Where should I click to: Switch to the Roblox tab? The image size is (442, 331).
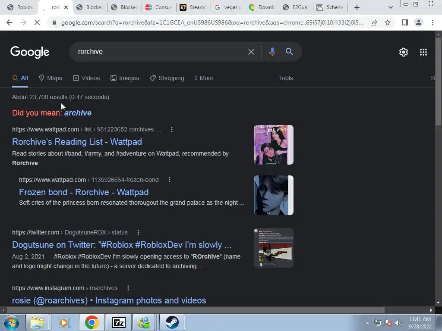coord(20,7)
